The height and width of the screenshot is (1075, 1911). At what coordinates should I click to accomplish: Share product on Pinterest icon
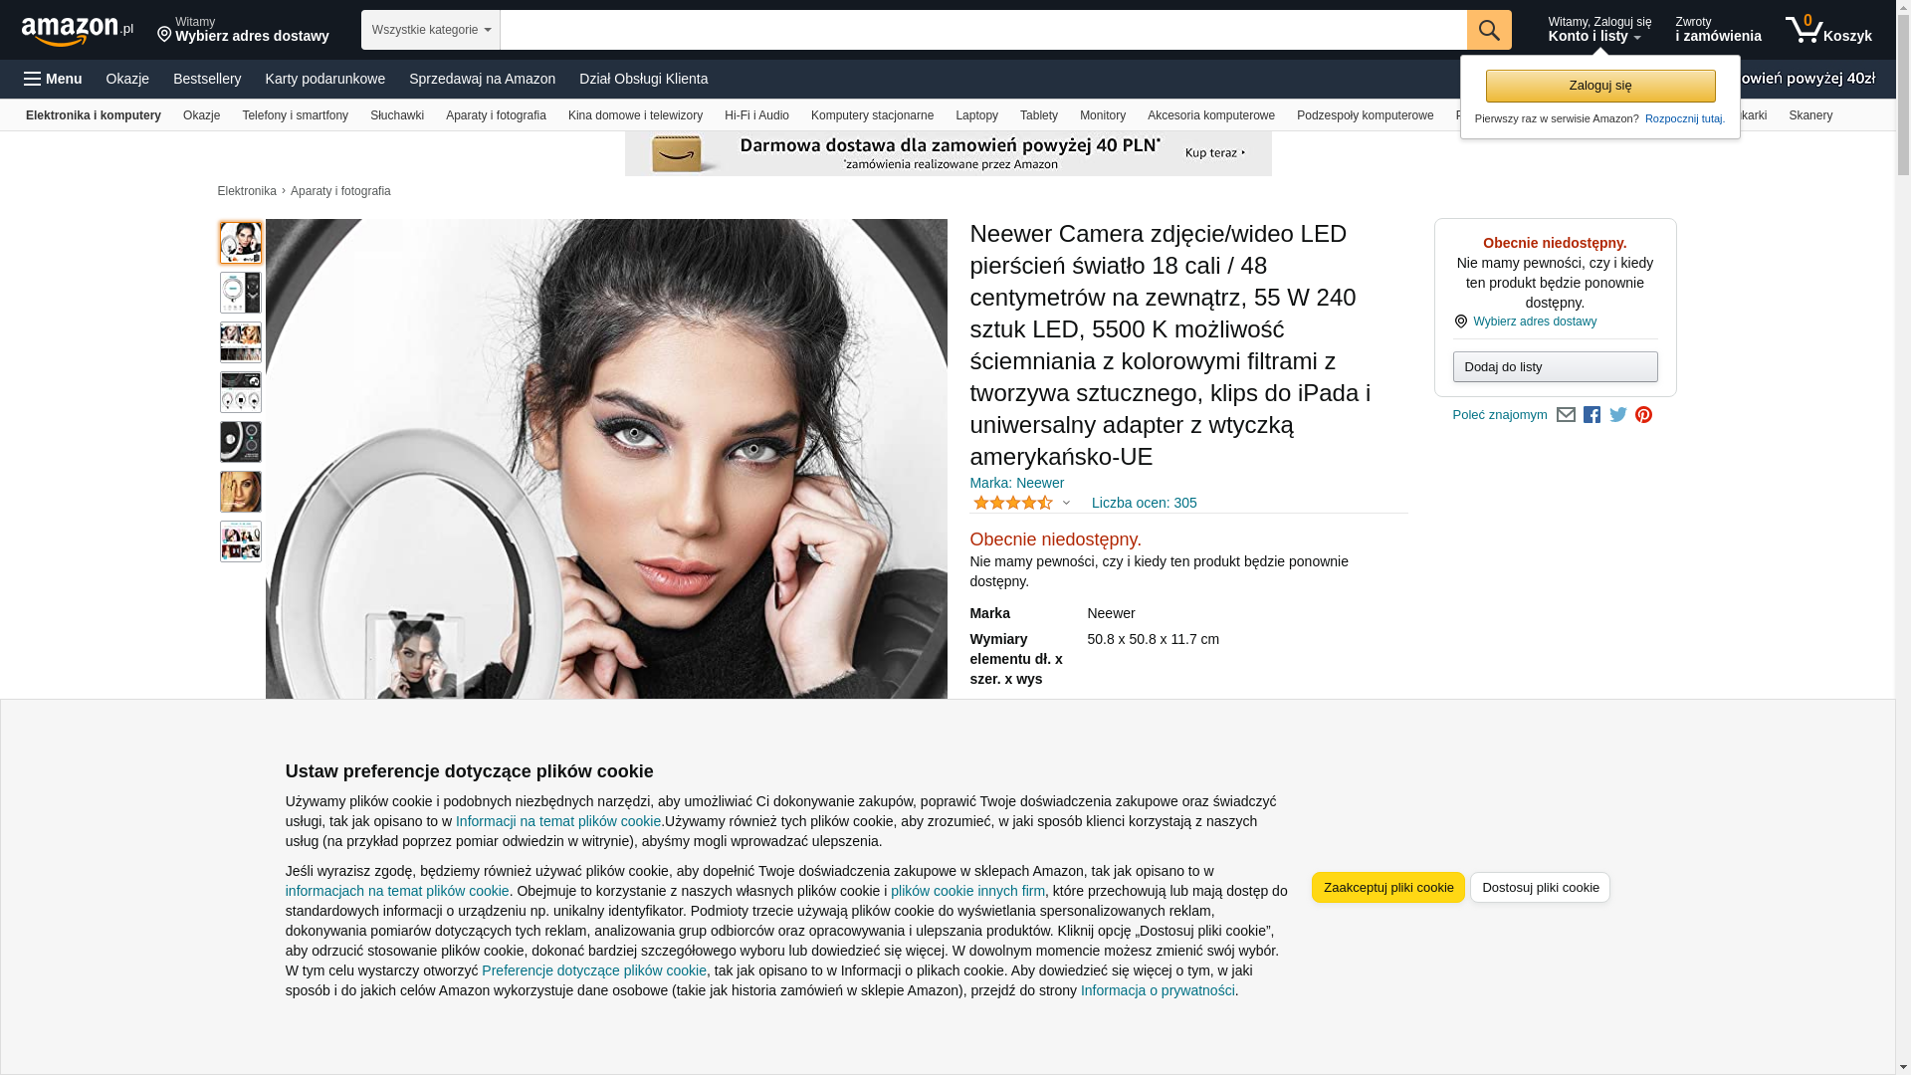(x=1643, y=415)
